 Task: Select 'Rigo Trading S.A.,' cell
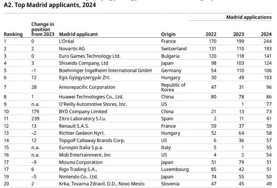[x=78, y=169]
